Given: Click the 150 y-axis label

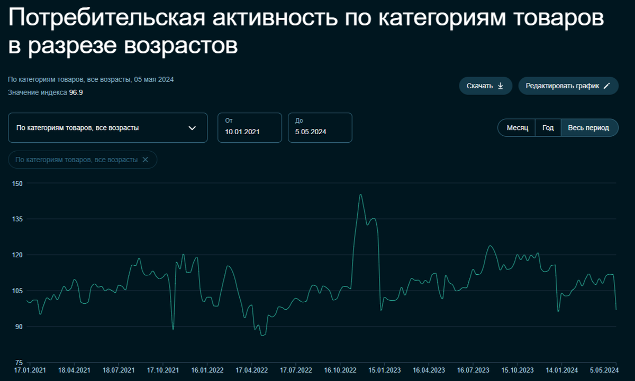Looking at the screenshot, I should pos(17,183).
